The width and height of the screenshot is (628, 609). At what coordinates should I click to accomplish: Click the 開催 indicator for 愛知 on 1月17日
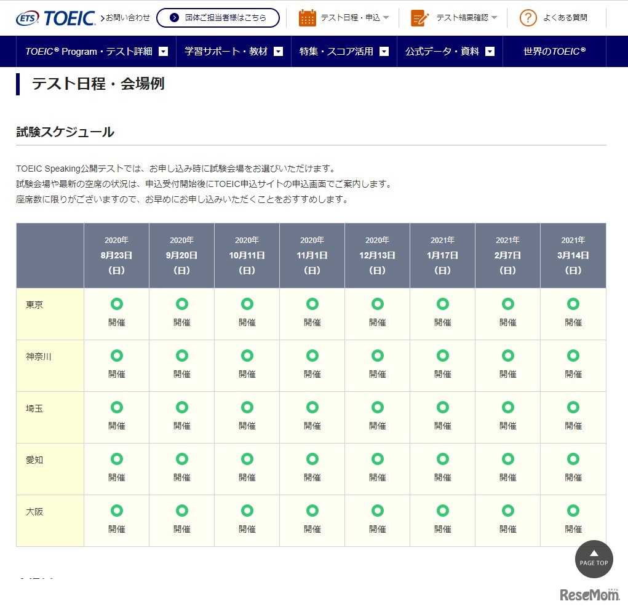point(442,458)
